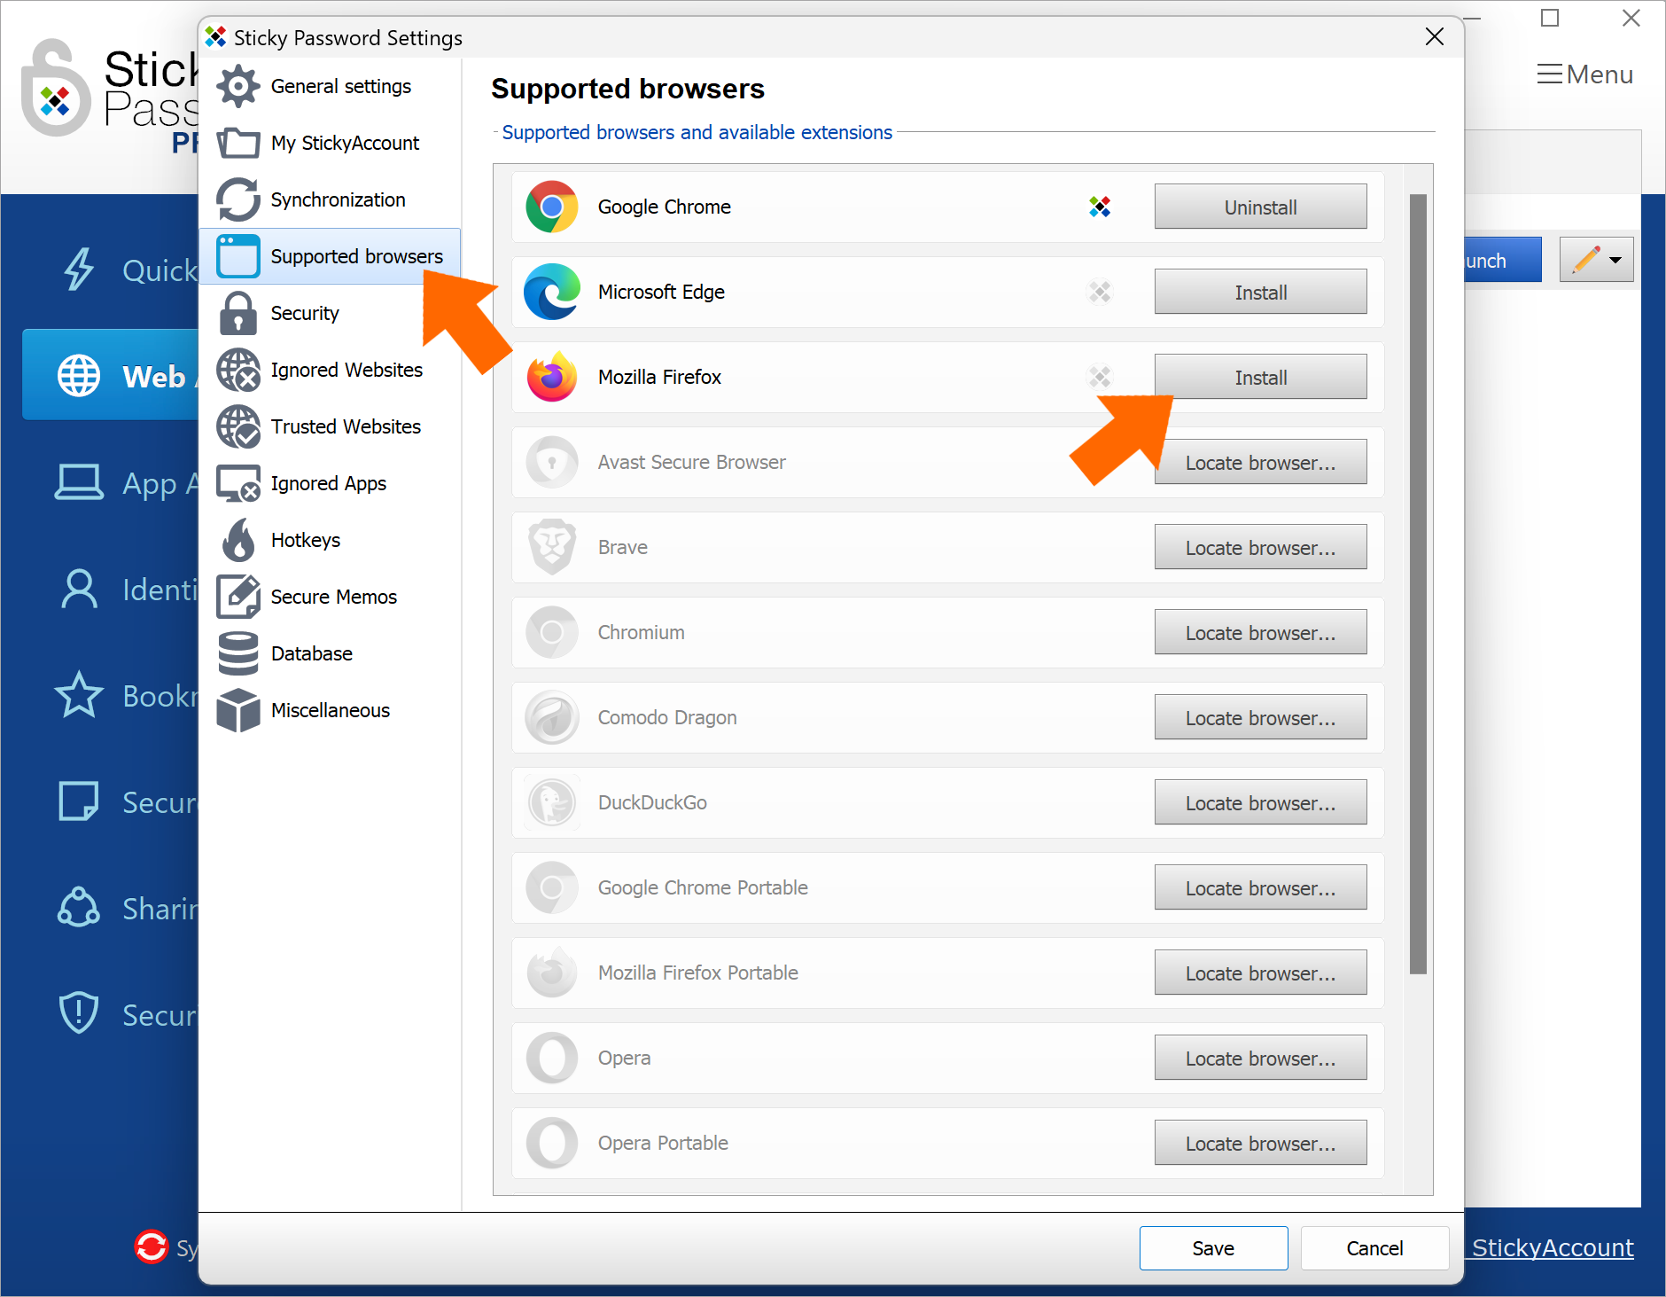
Task: Click the Opera browser icon
Action: pyautogui.click(x=552, y=1058)
